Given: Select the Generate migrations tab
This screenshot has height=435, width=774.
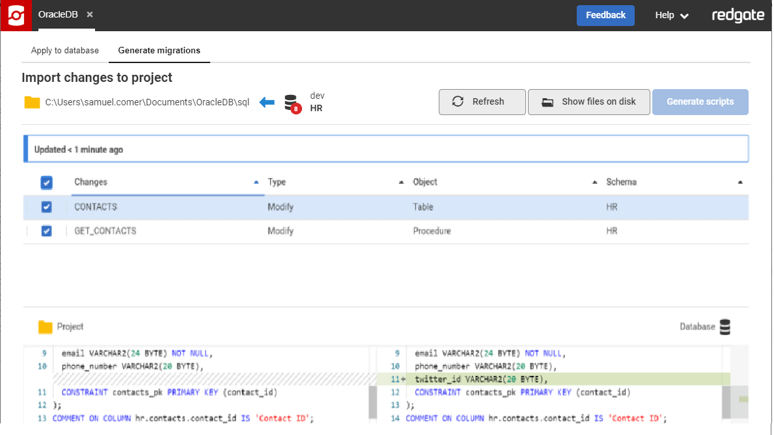Looking at the screenshot, I should pos(159,50).
